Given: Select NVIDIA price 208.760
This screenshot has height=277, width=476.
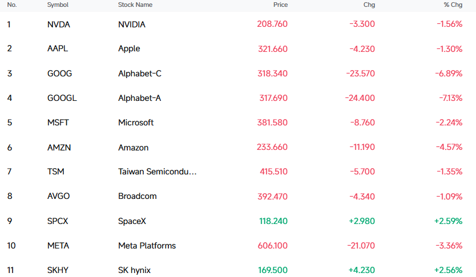Looking at the screenshot, I should [272, 24].
